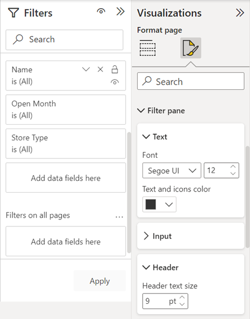Collapse the Filters pane with double chevron
Screen dimensions: 250x319
pyautogui.click(x=120, y=11)
